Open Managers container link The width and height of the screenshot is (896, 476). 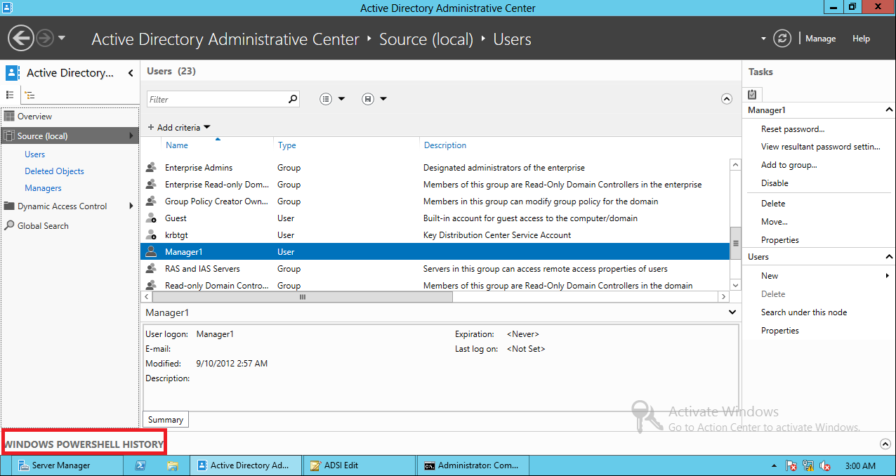click(43, 188)
